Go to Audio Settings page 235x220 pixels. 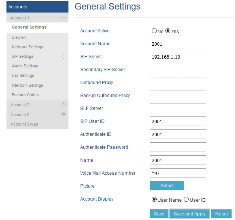[25, 66]
